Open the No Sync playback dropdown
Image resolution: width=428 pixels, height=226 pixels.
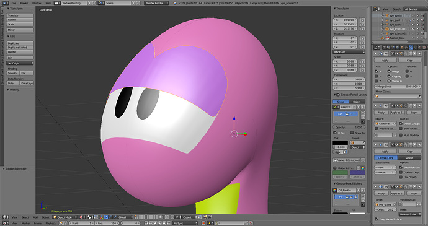[185, 224]
